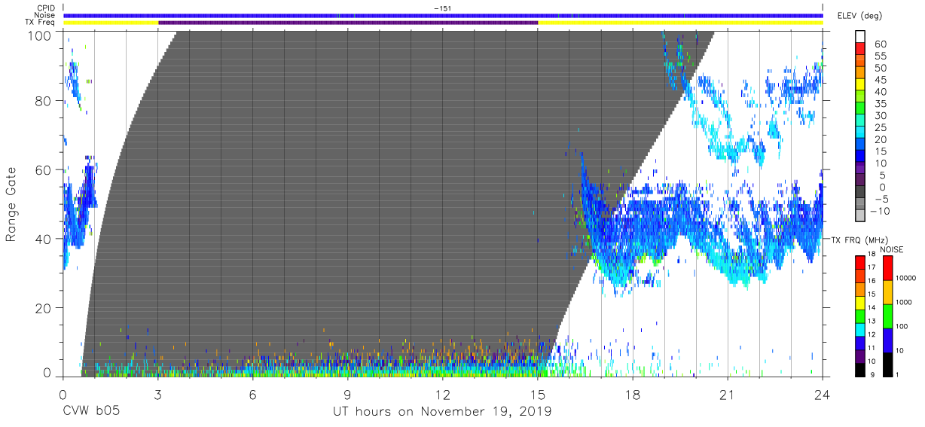
Task: Click the '3' tick on UT hours axis
Action: point(157,395)
